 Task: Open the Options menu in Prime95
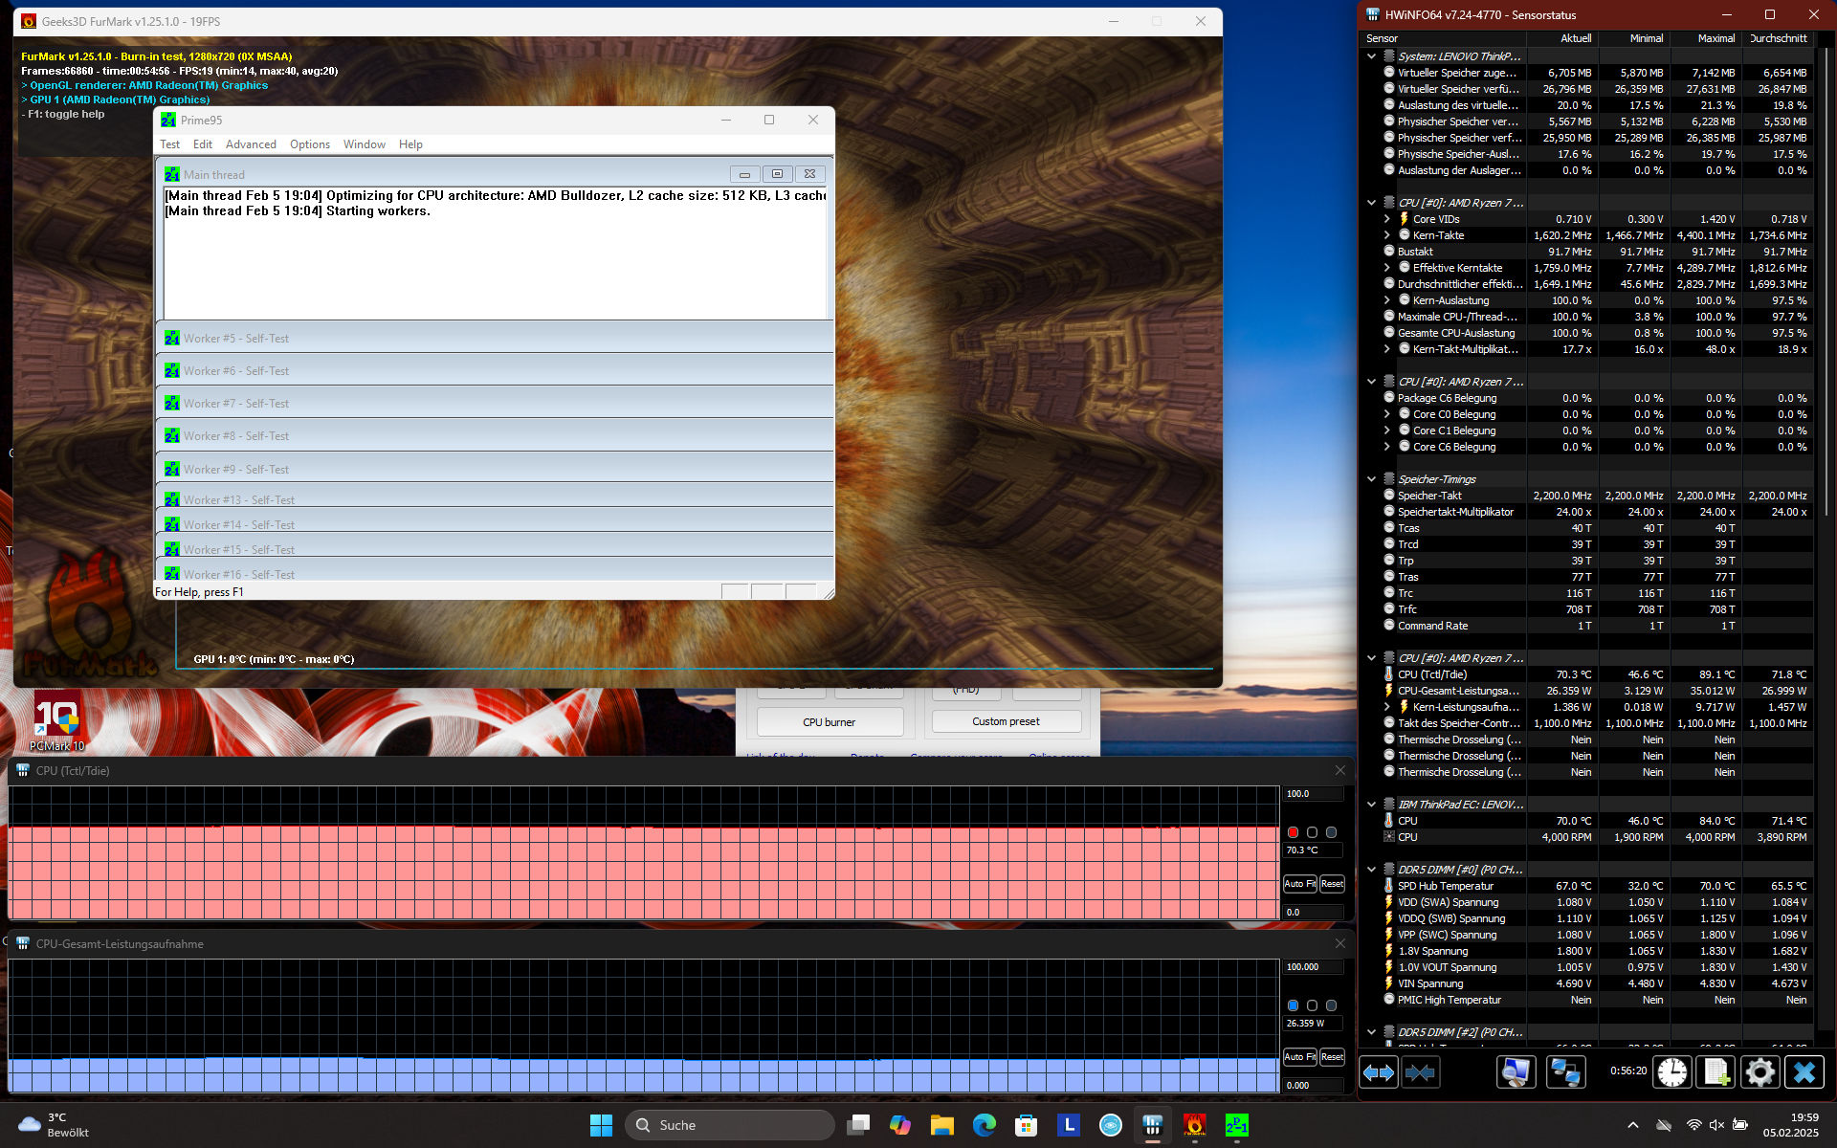pyautogui.click(x=310, y=144)
